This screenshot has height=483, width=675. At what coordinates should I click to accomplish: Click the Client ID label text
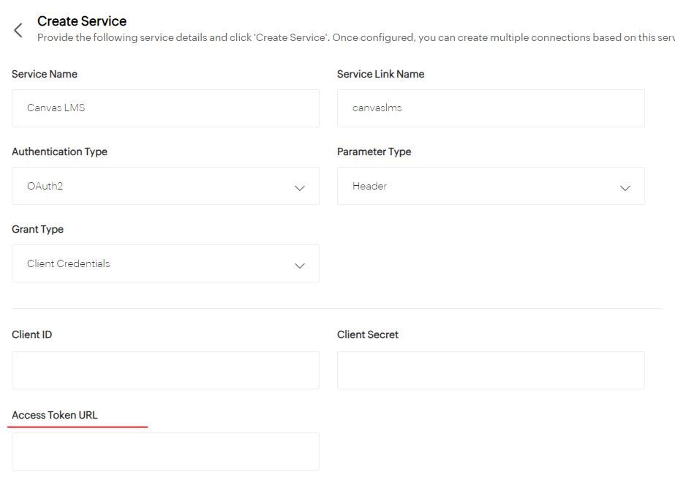coord(32,334)
